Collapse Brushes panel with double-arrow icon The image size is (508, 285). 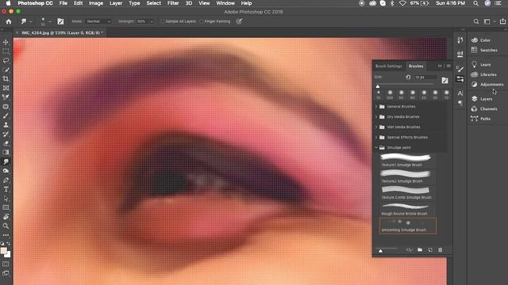click(440, 66)
